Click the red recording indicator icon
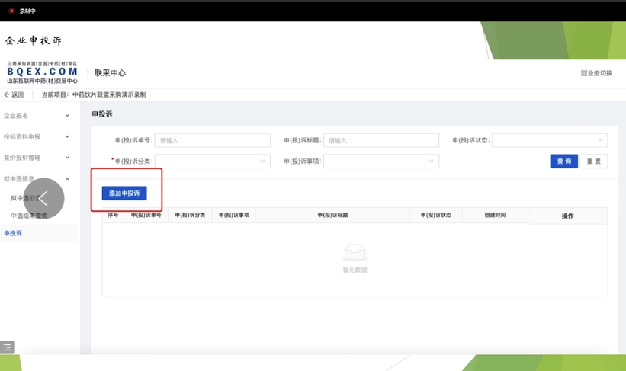The image size is (626, 371). coord(11,11)
